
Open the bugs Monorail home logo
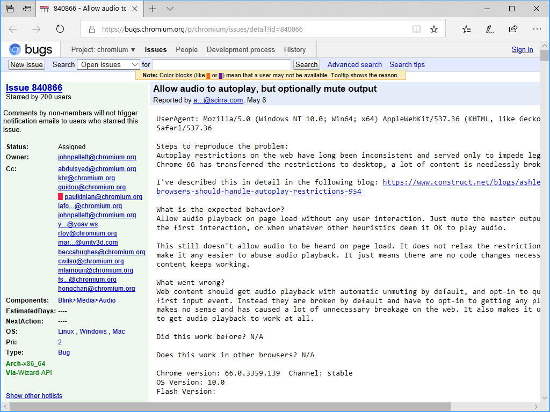coord(30,49)
